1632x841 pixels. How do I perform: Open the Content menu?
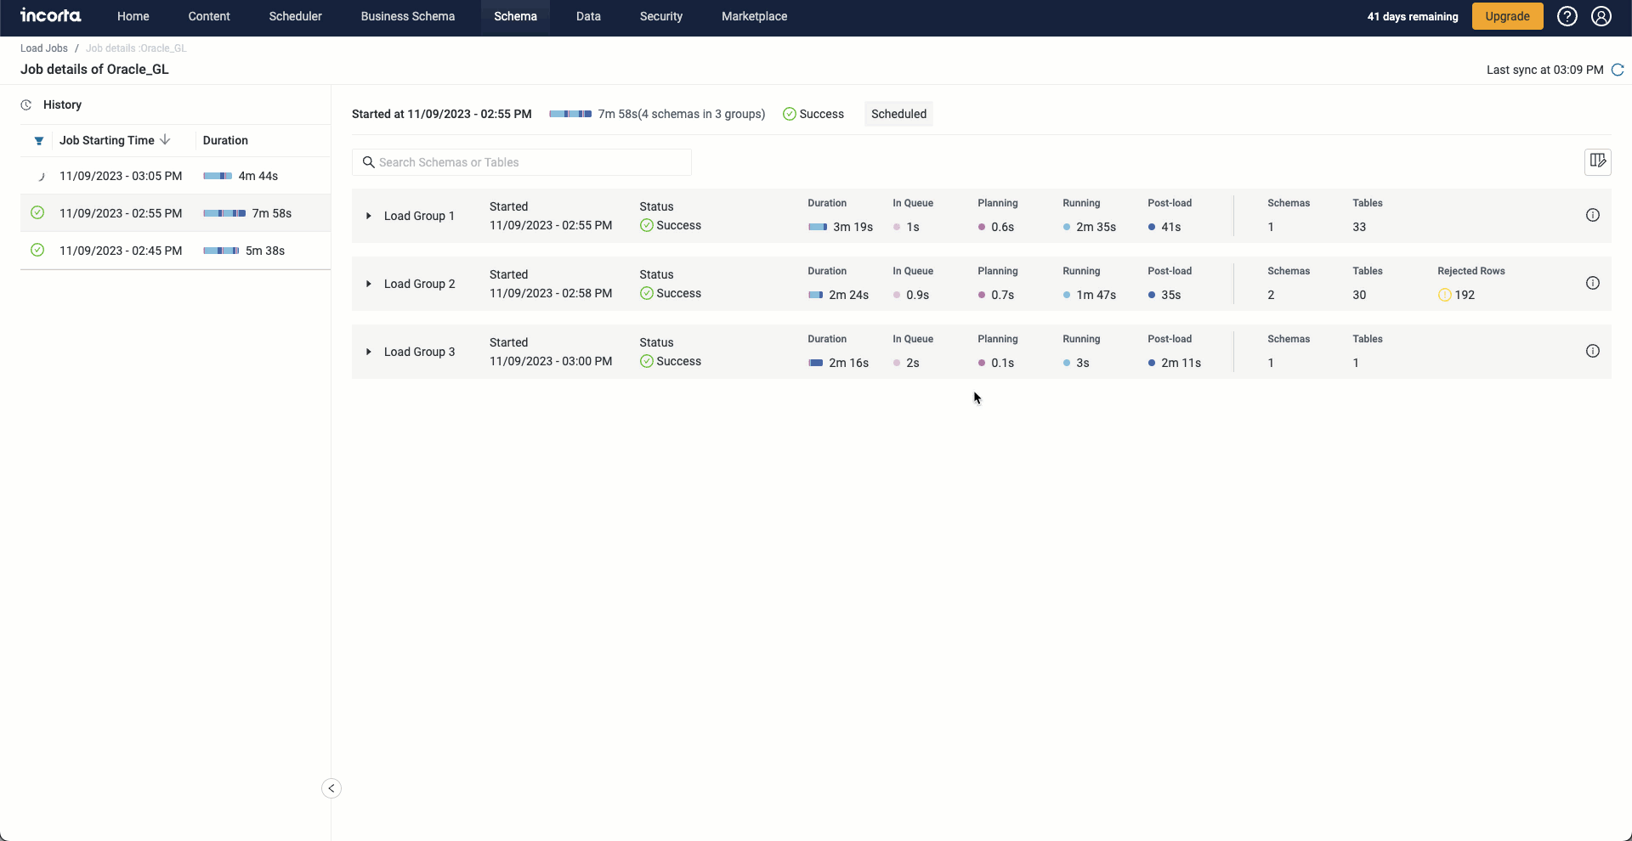click(209, 16)
